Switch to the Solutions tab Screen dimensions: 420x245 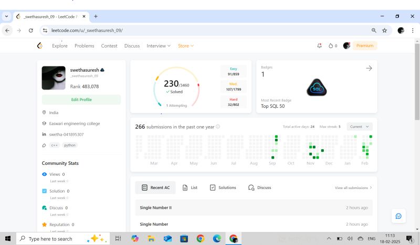point(223,187)
